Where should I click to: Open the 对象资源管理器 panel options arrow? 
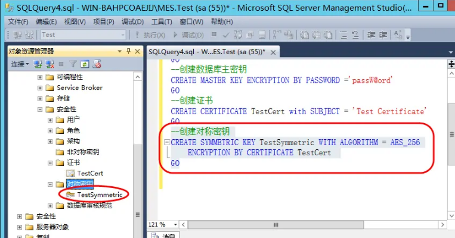119,52
